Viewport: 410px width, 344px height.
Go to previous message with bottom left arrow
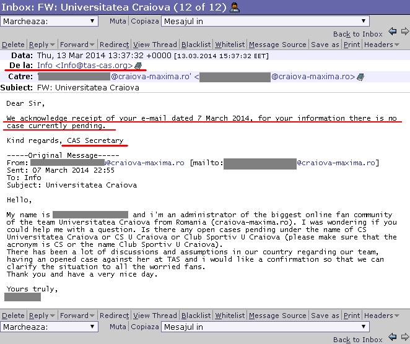tap(392, 337)
